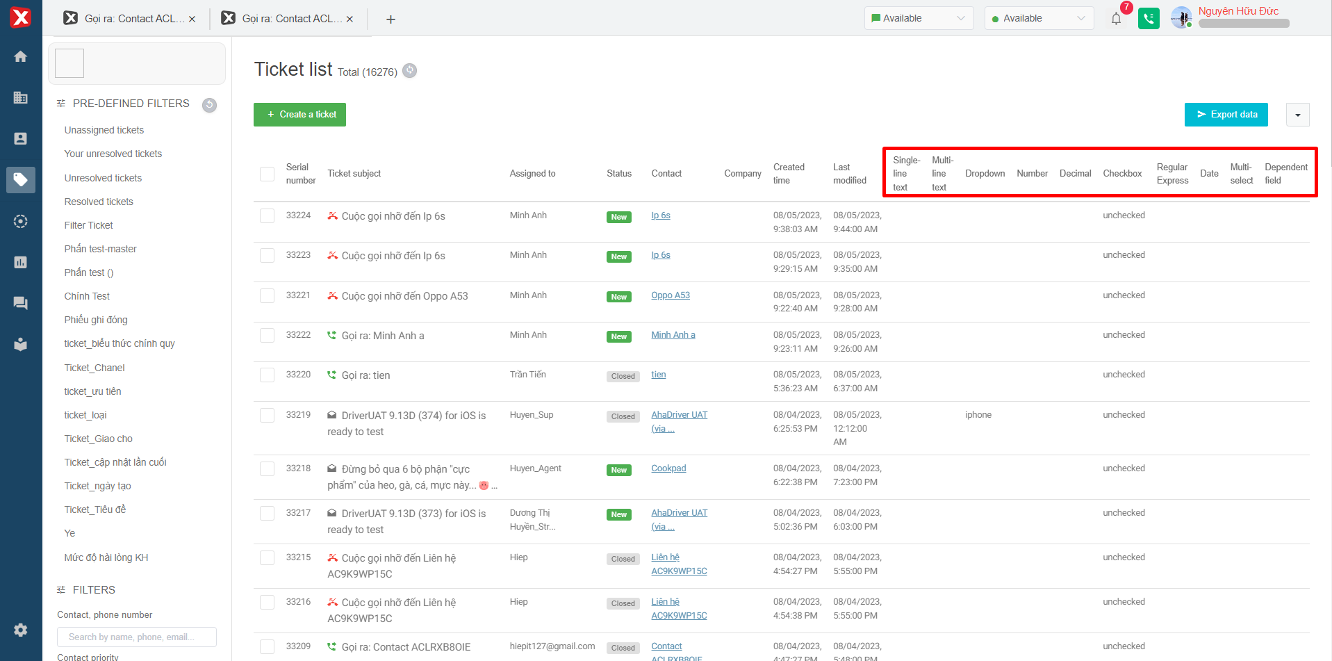Click the green phone dialer icon
The width and height of the screenshot is (1332, 661).
1149,19
